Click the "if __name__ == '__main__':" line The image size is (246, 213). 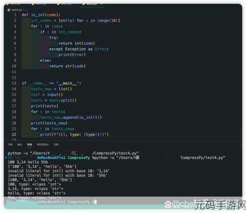pos(52,83)
